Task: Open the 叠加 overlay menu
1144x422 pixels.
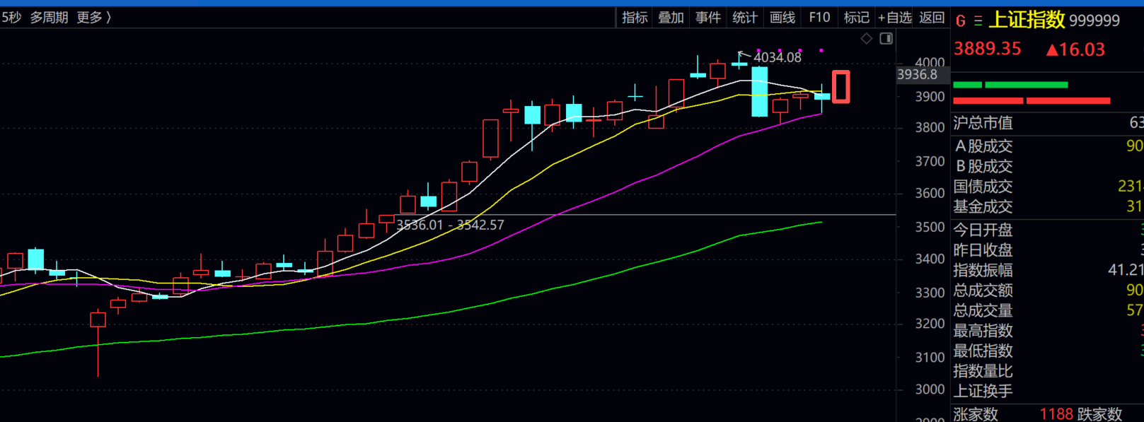Action: 671,18
